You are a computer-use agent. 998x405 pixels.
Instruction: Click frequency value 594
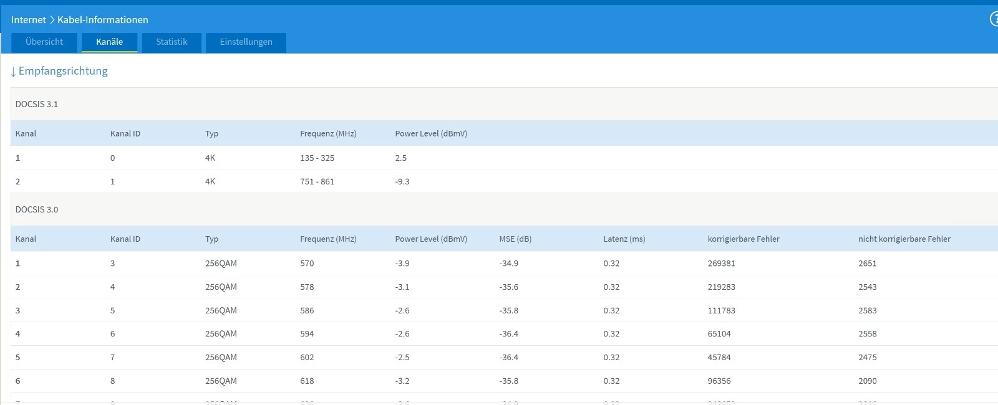coord(307,334)
